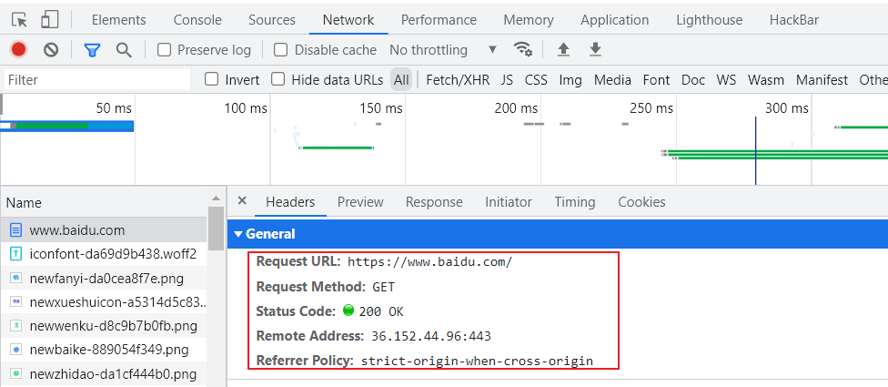The width and height of the screenshot is (888, 387).
Task: Open network conditions wifi icon
Action: (523, 50)
